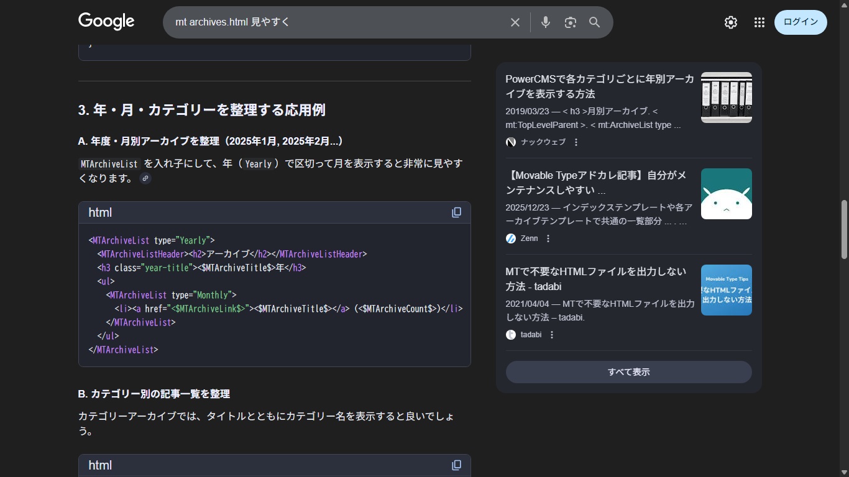The height and width of the screenshot is (477, 849).
Task: Click the binder folders thumbnail
Action: 726,98
